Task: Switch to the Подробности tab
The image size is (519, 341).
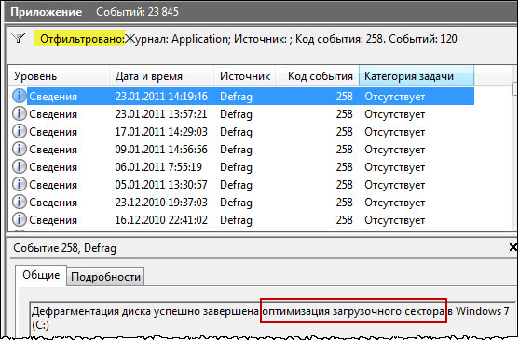Action: tap(105, 277)
